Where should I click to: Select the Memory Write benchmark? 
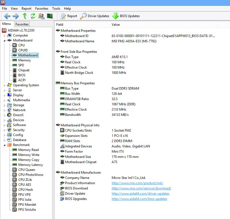[x=26, y=155]
